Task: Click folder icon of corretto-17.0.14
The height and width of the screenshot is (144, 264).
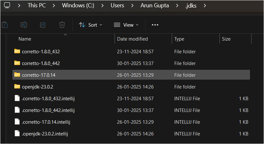Action: point(17,75)
